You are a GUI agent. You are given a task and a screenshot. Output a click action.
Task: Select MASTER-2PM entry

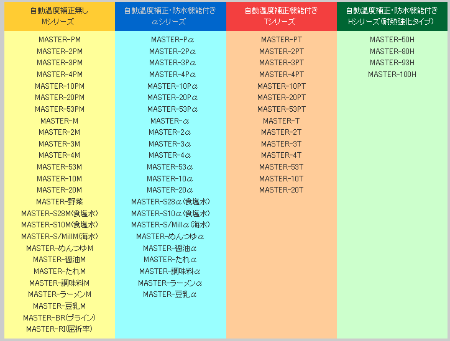(60, 52)
